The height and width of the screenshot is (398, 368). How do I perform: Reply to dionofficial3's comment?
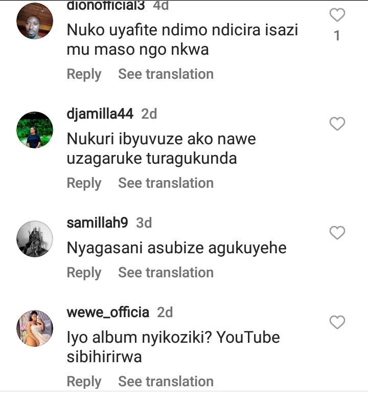point(84,74)
